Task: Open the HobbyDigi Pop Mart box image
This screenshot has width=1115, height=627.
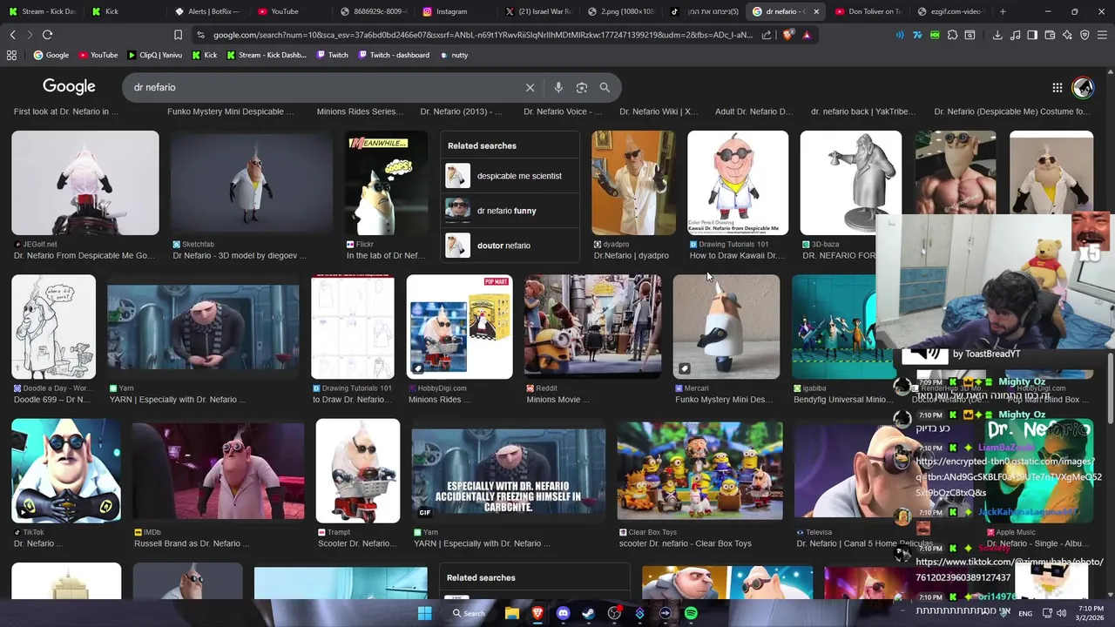Action: pos(459,327)
